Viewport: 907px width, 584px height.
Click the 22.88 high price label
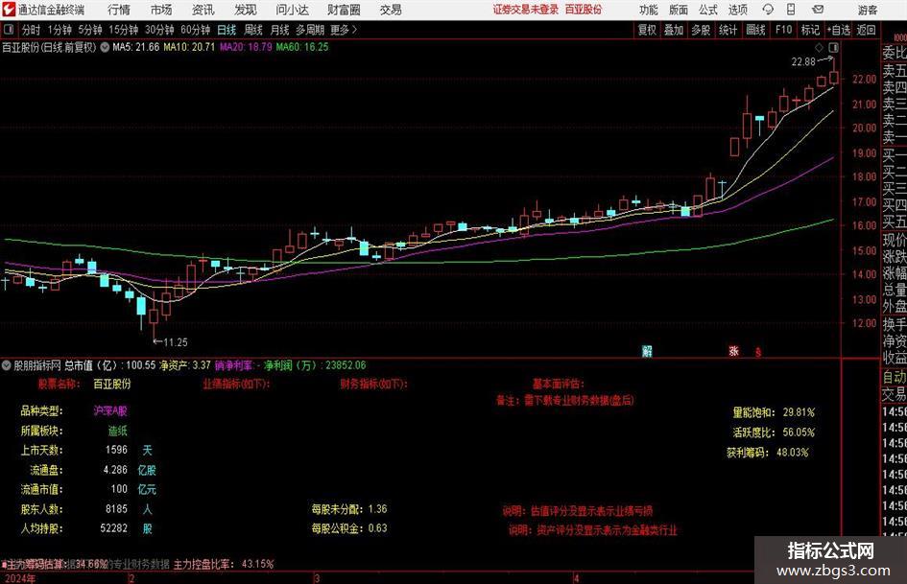pos(803,62)
